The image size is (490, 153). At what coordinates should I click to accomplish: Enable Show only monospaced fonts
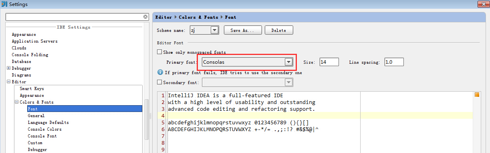(x=159, y=52)
